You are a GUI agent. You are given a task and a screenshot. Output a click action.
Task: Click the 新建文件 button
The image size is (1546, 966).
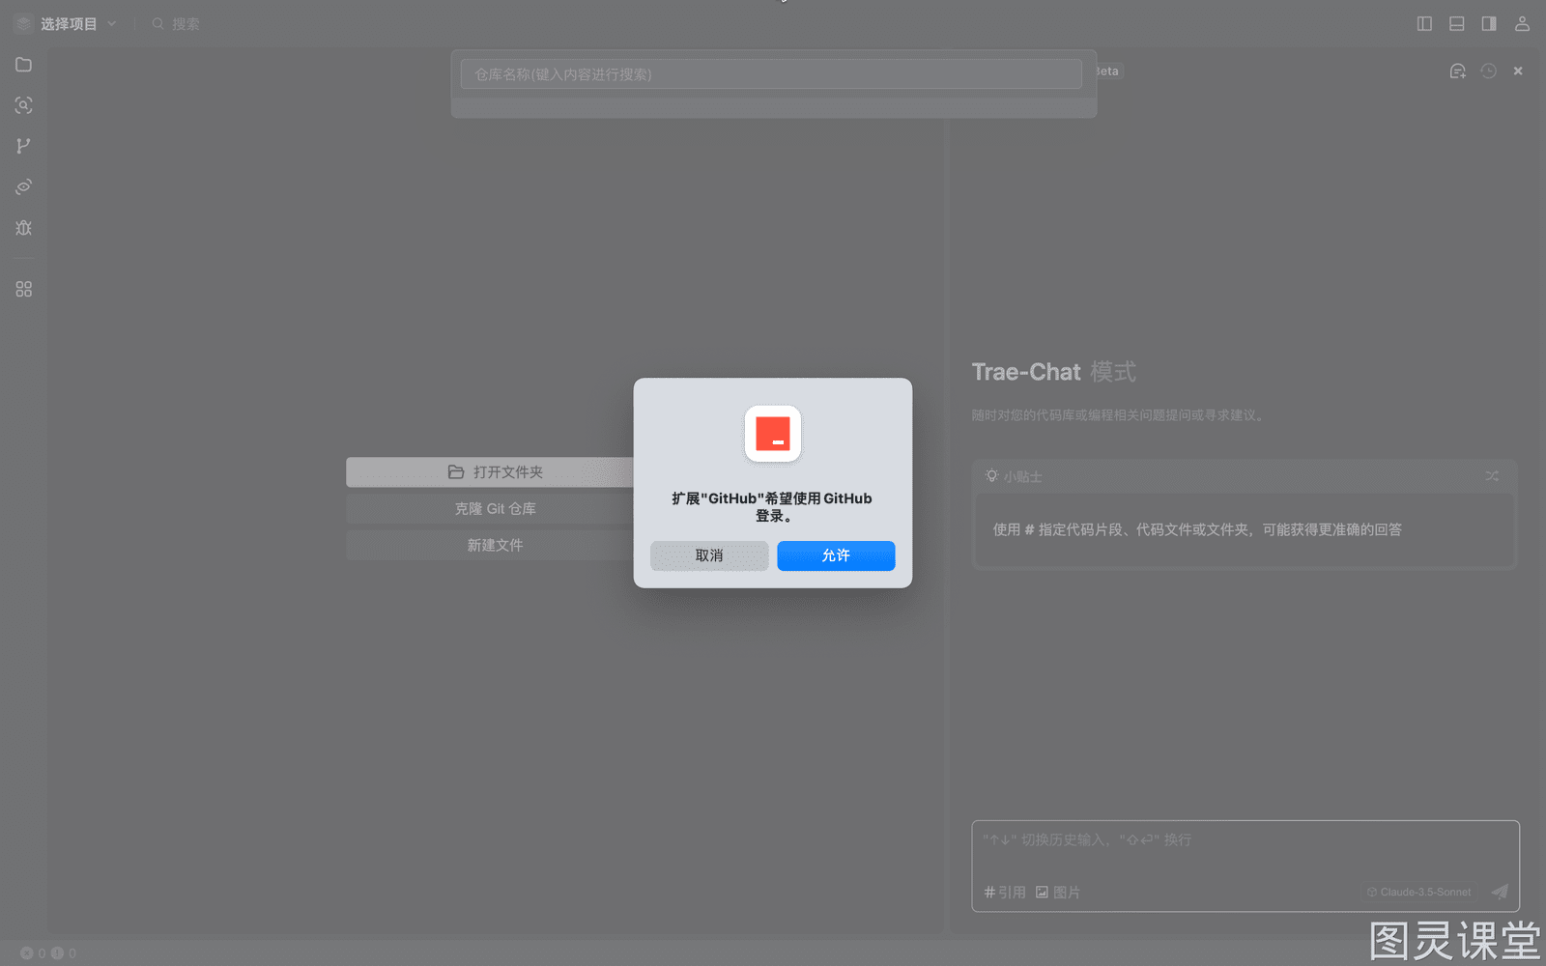tap(495, 546)
